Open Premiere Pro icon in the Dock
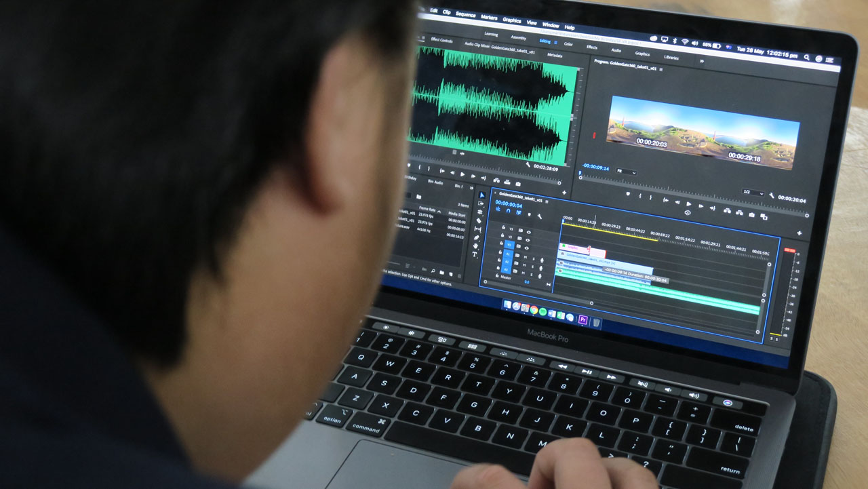Screen dimensions: 868x489 [583, 319]
